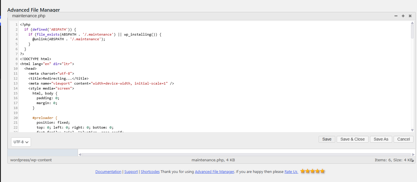Click the horizontal scrollbar's left arrow
417x182 pixels.
point(79,155)
